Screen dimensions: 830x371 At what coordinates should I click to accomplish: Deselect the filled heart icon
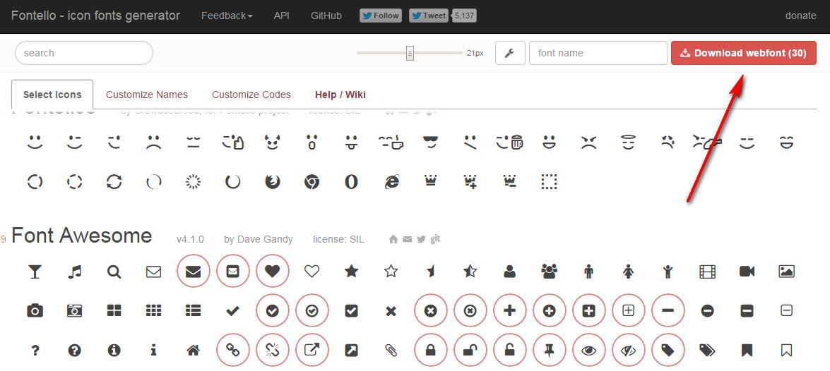pyautogui.click(x=272, y=272)
